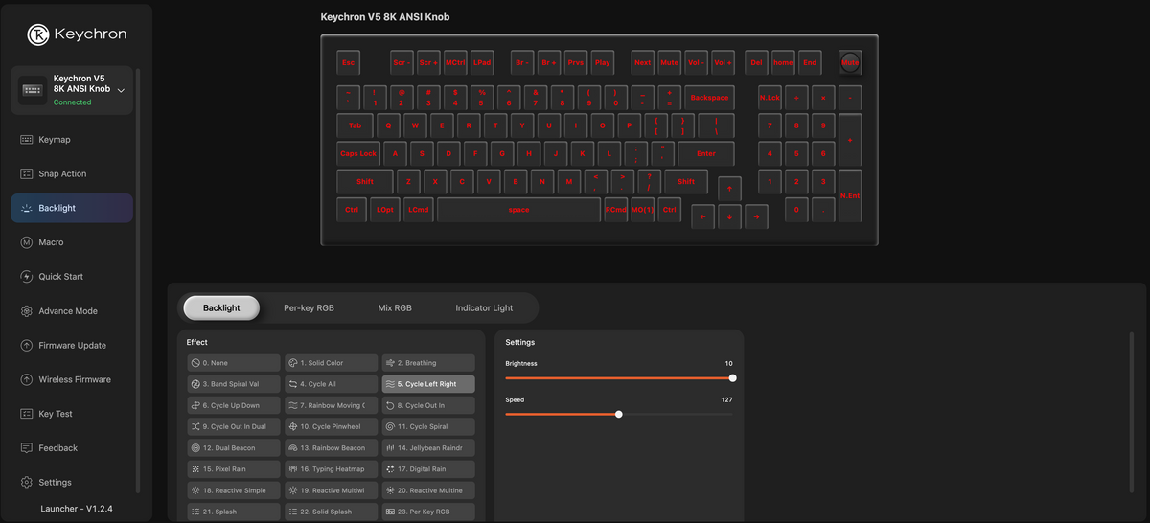
Task: Open the Firmware Update page
Action: pos(72,345)
